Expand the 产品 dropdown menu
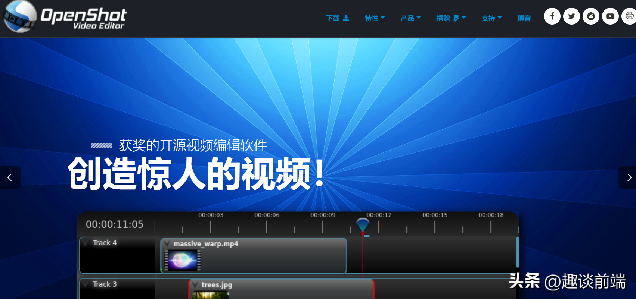Image resolution: width=636 pixels, height=299 pixels. pos(410,18)
